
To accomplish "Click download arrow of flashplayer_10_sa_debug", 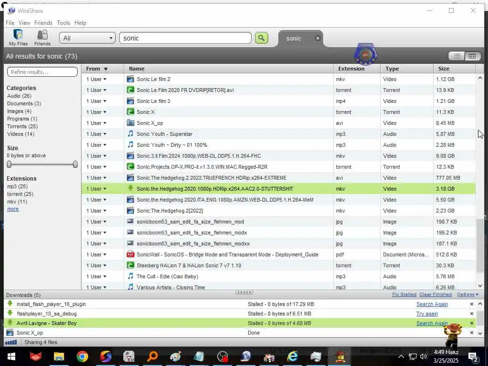I will tap(10, 314).
